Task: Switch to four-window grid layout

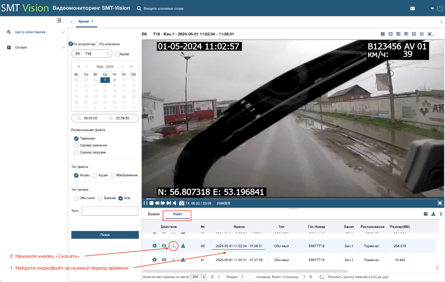Action: (x=390, y=34)
